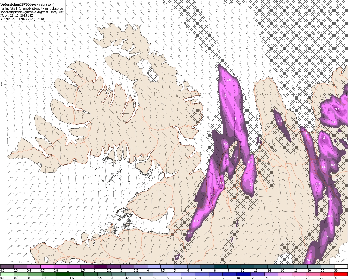This screenshot has height=280, width=348.
Task: Click the IT þri. 28. 10. 2025 18Z line
Action: point(17,15)
